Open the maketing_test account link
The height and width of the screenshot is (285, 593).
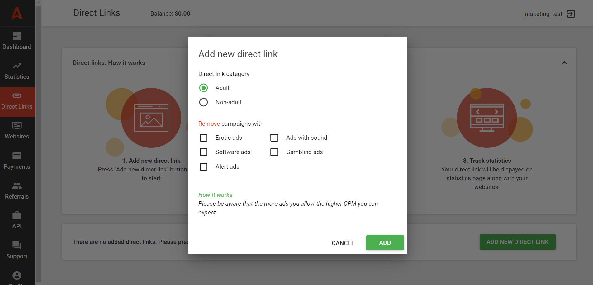point(543,14)
